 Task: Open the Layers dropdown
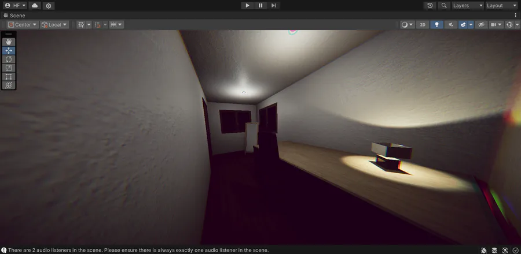[x=468, y=6]
